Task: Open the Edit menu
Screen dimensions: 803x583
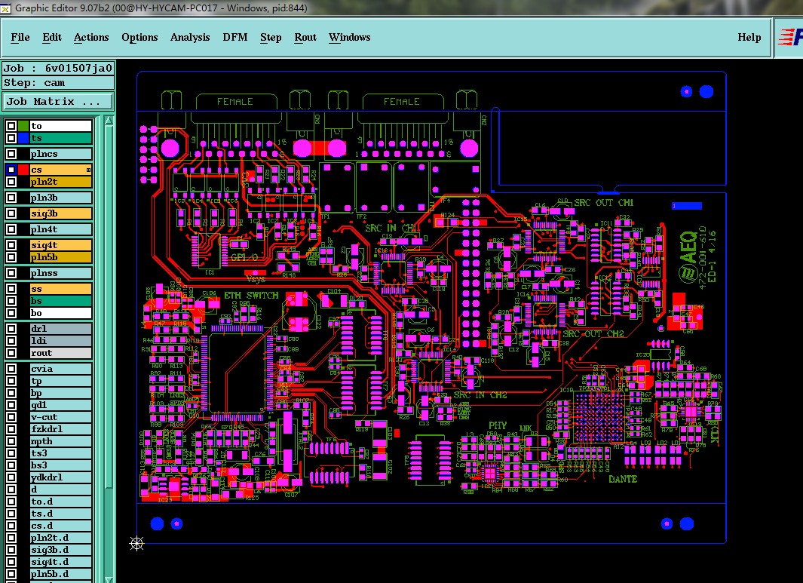Action: pos(52,38)
